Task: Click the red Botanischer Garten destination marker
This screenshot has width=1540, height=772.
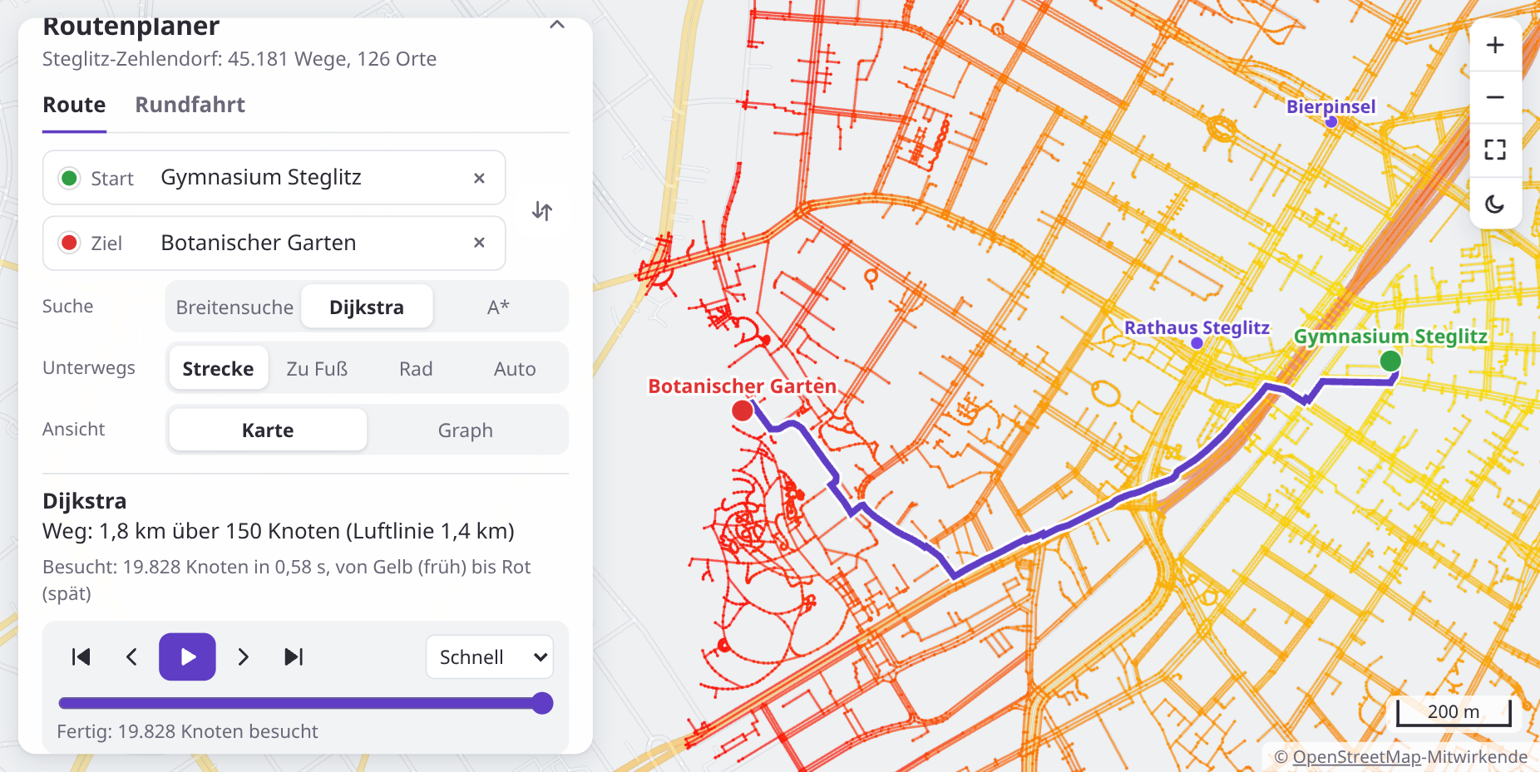Action: tap(743, 411)
